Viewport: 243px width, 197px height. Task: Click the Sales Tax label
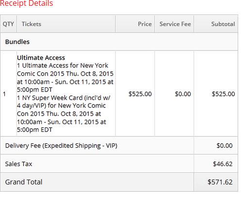18,164
